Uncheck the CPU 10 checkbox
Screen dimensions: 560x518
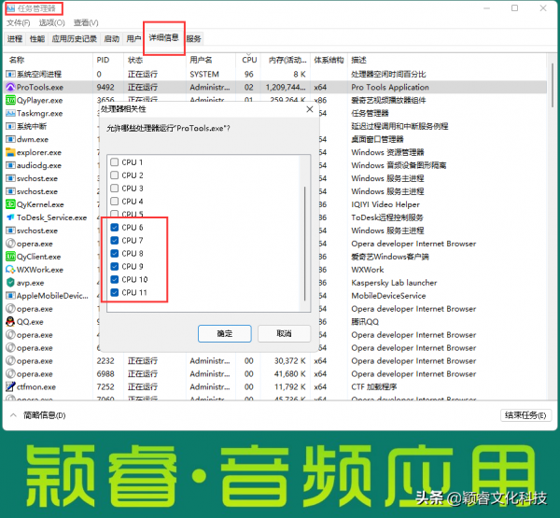pyautogui.click(x=114, y=279)
